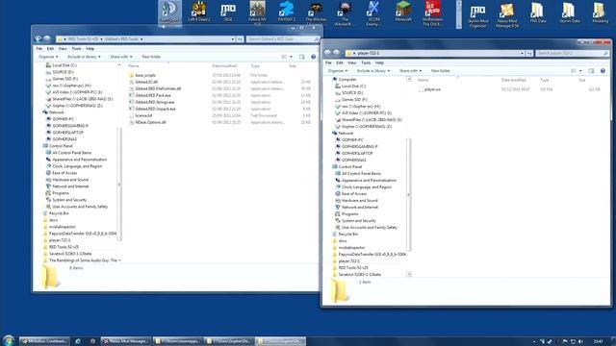Click New folder in player-722-1 window
The height and width of the screenshot is (346, 616).
tap(441, 71)
